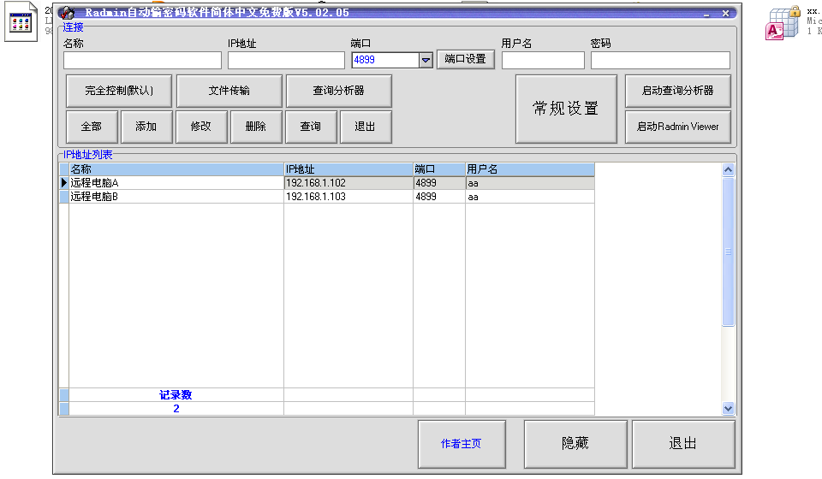Click the 记录数 footer cell
Screen dimensions: 822x479
[x=176, y=394]
